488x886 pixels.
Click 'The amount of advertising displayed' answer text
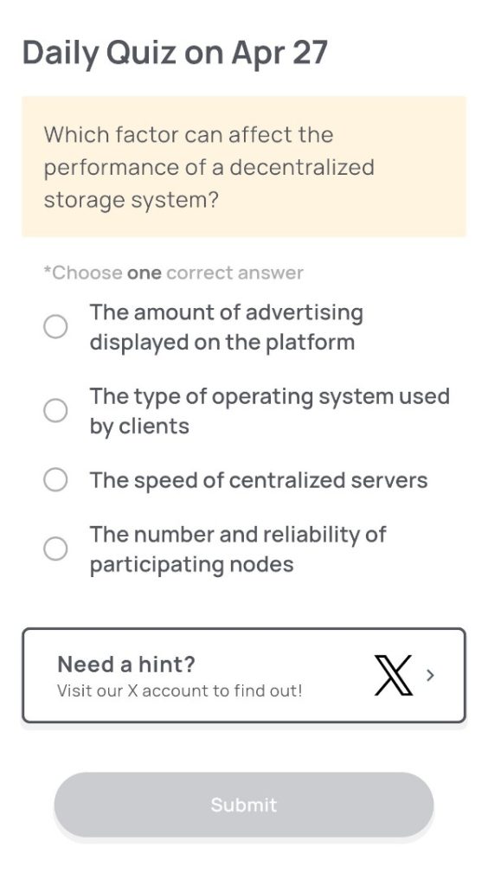pyautogui.click(x=226, y=327)
